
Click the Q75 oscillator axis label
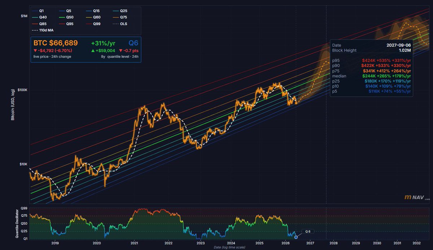pyautogui.click(x=24, y=216)
